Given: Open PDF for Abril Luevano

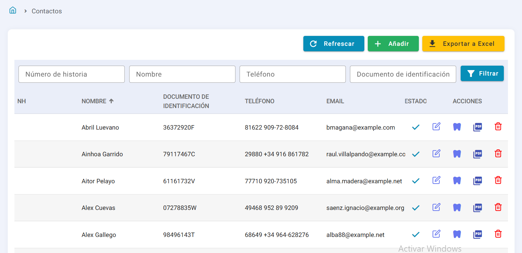Looking at the screenshot, I should tap(477, 127).
